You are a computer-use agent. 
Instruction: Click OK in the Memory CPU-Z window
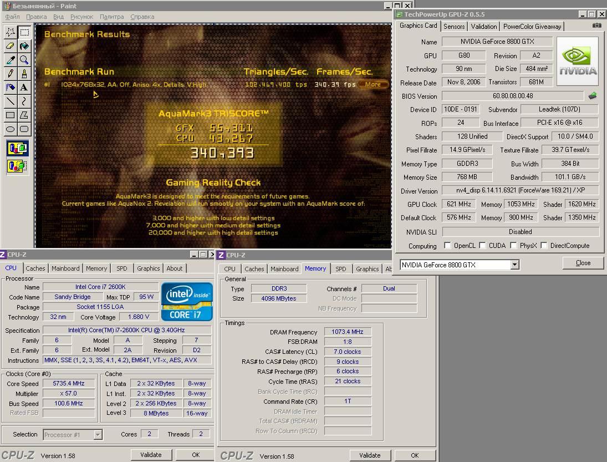point(415,455)
